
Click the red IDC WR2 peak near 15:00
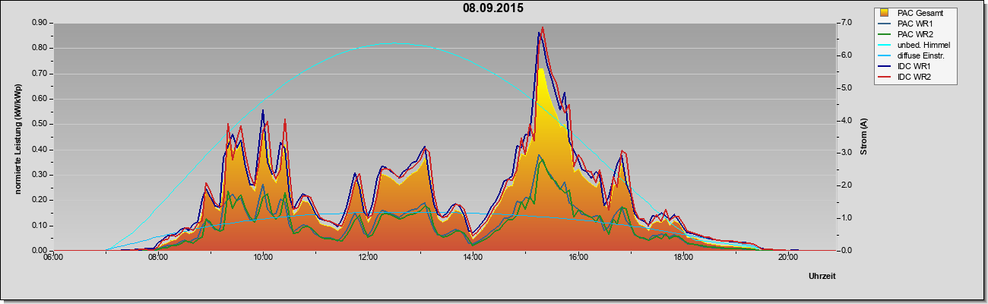543,28
